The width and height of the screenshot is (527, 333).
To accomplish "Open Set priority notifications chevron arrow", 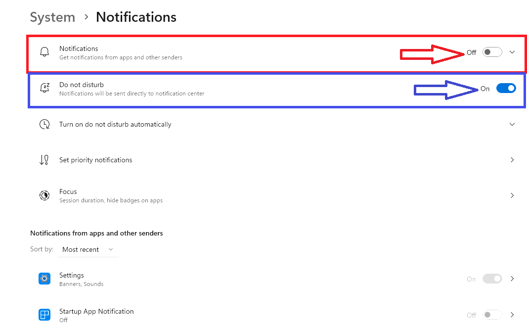I will 512,160.
